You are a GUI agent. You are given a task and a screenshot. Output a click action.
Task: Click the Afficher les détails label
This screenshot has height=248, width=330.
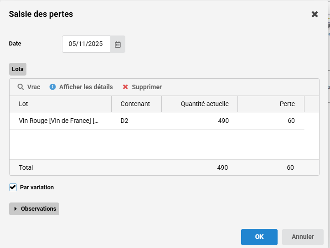(86, 87)
